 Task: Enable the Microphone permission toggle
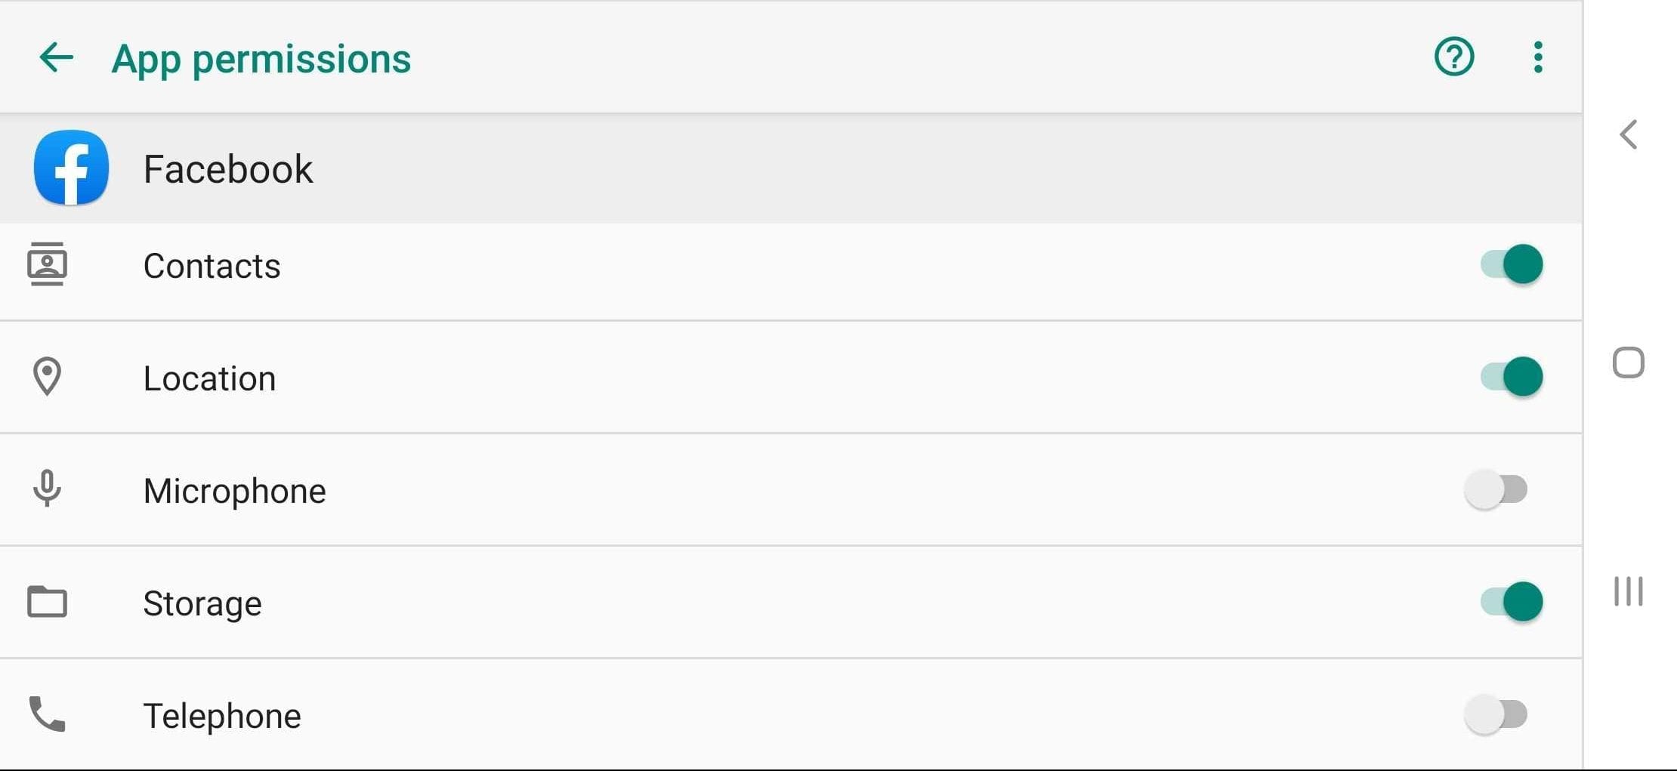tap(1496, 489)
